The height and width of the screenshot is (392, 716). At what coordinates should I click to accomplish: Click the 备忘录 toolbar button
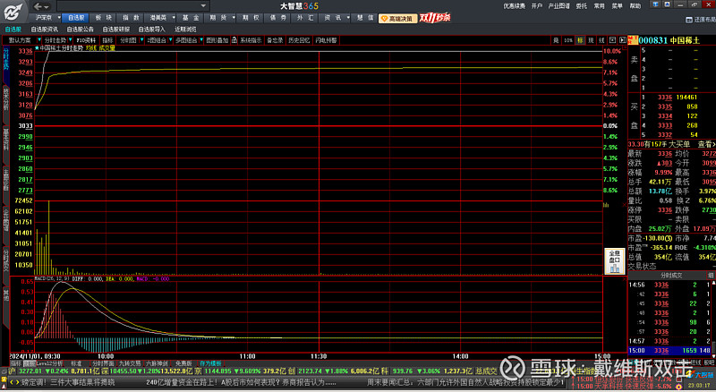[x=275, y=40]
